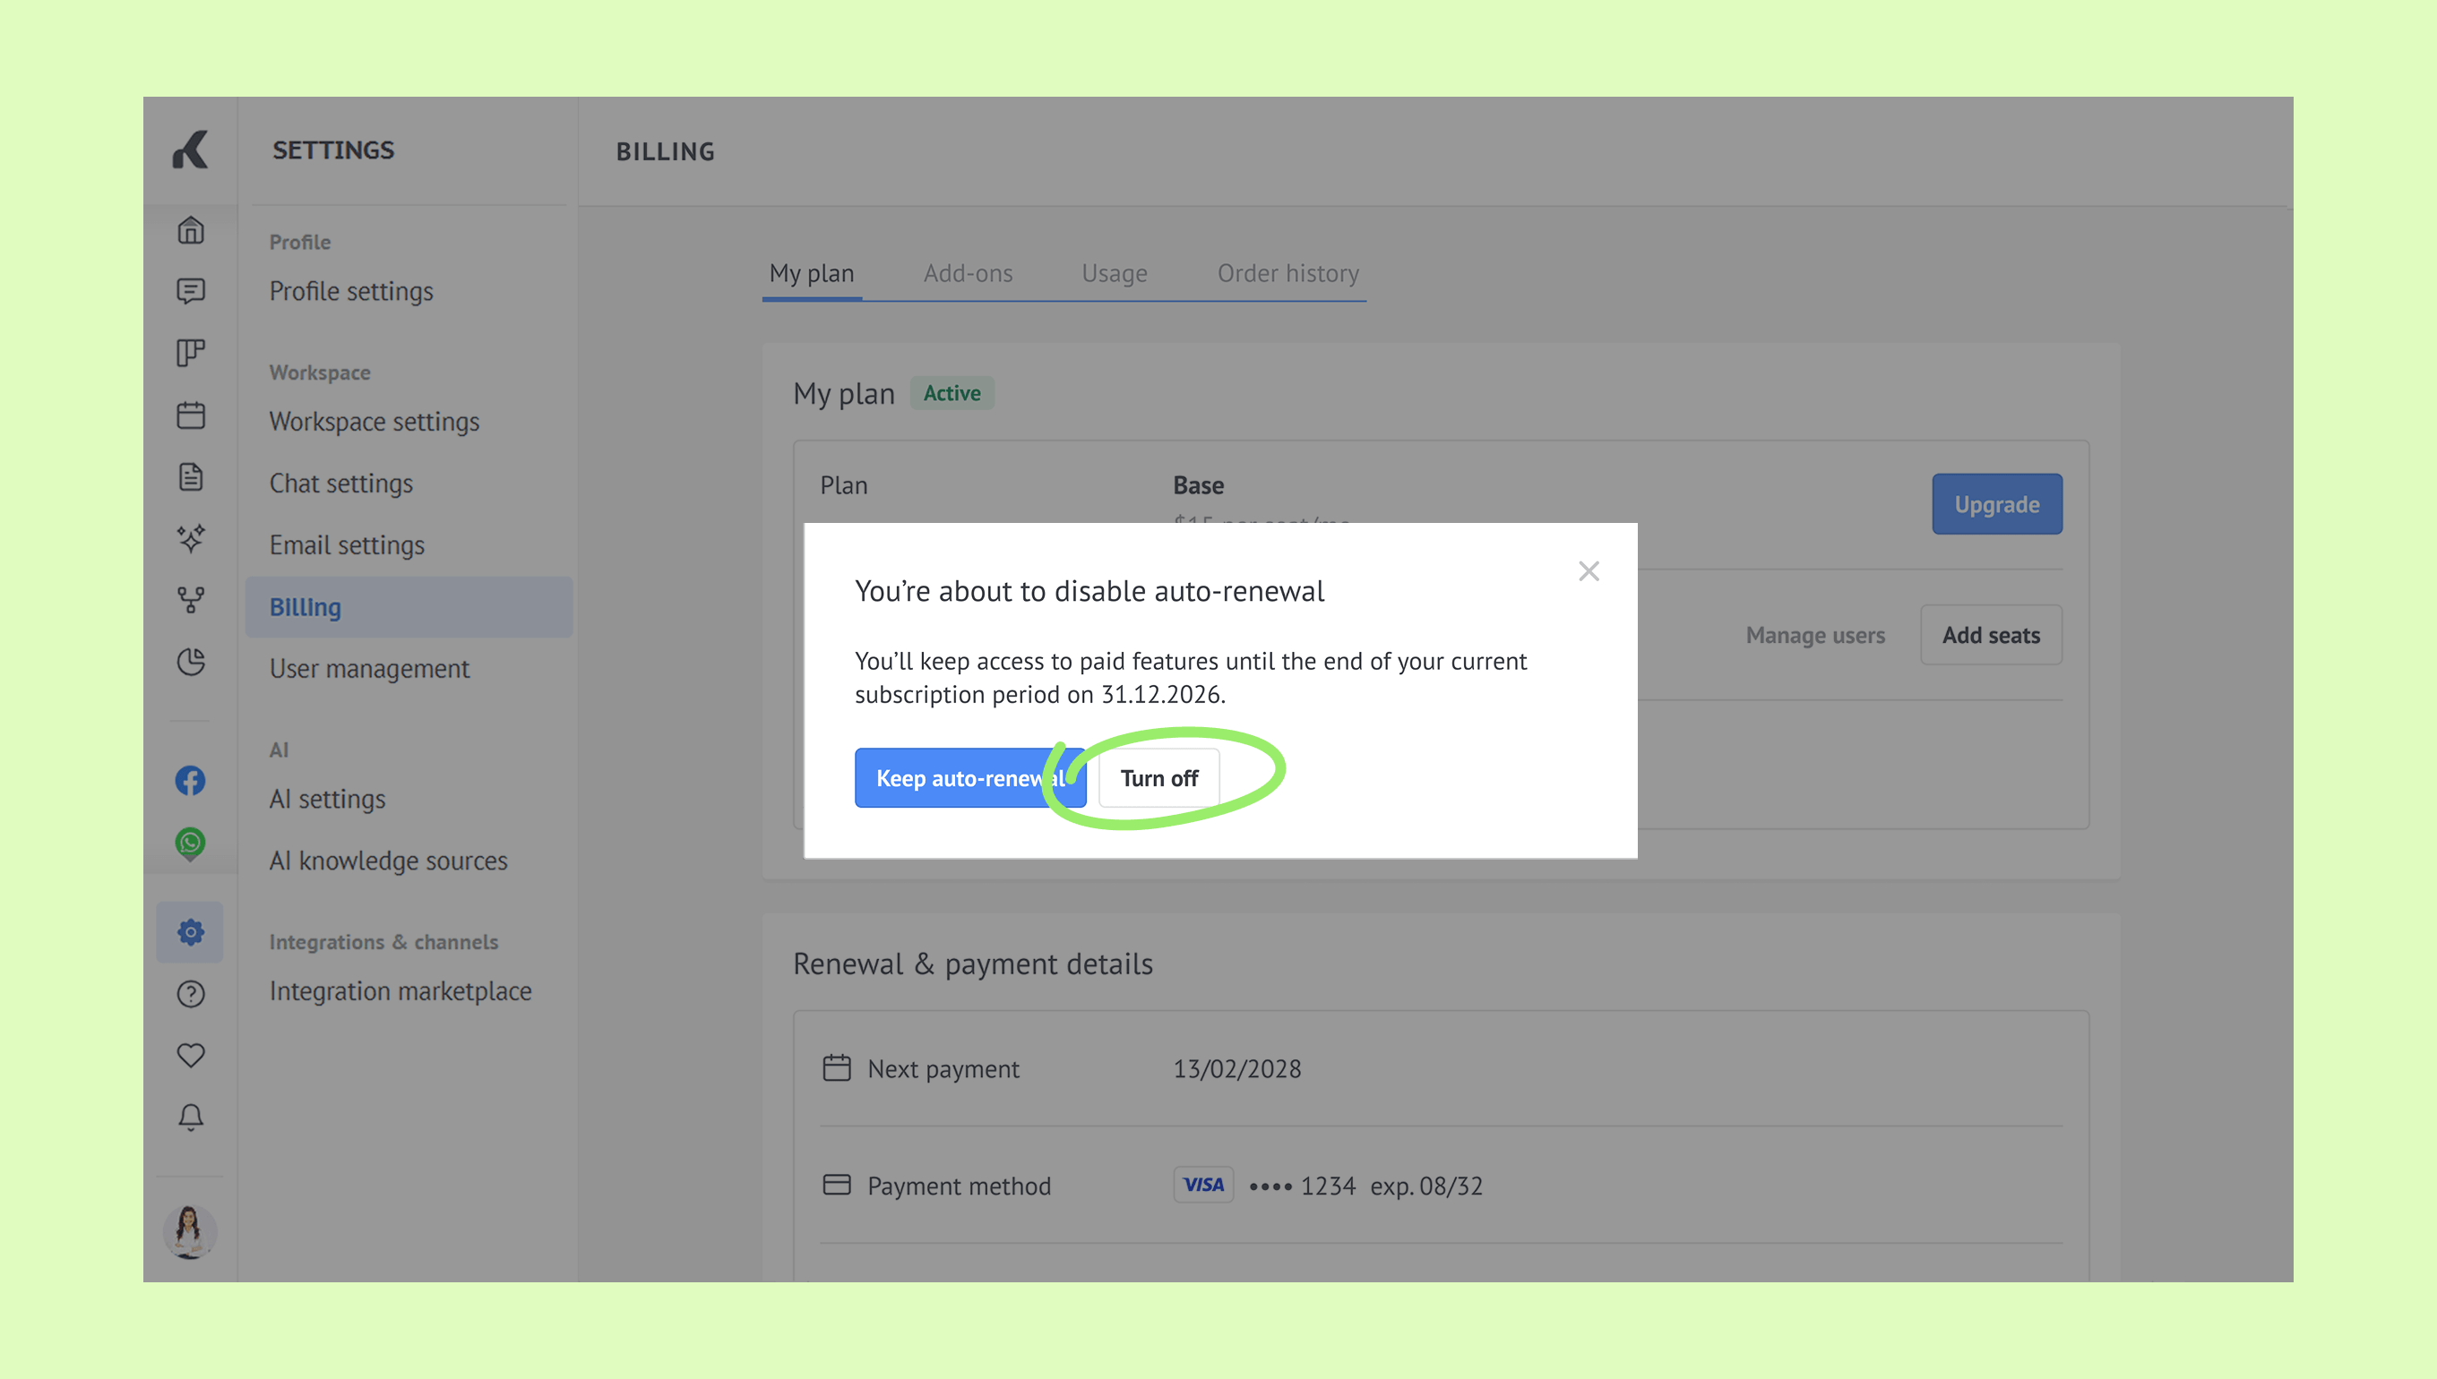
Task: Switch to the Order history tab
Action: pos(1288,274)
